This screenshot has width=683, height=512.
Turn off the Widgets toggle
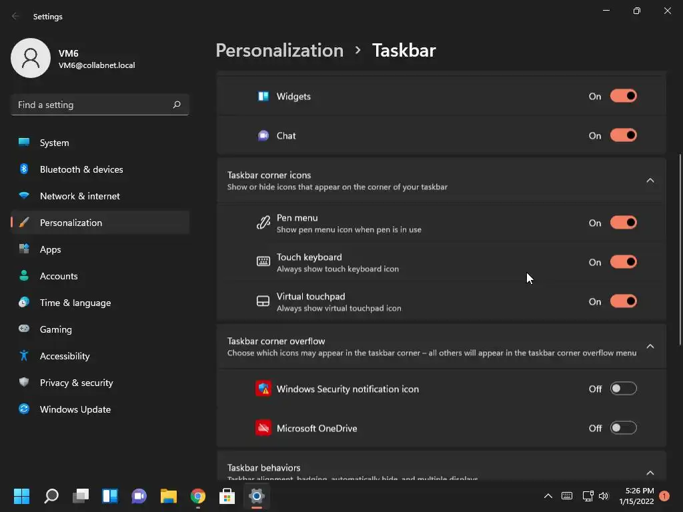click(624, 96)
